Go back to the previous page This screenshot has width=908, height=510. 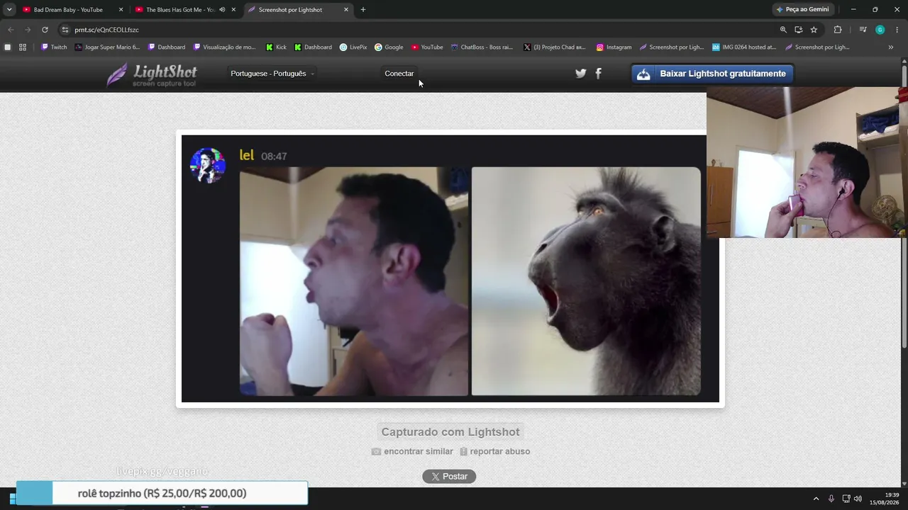click(x=11, y=30)
